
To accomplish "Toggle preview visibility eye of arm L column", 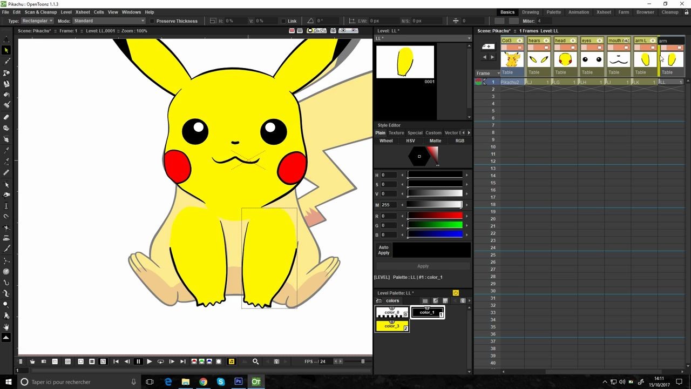I will tap(653, 41).
